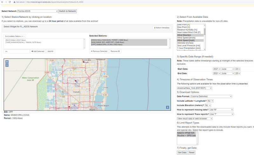Viewport: 254px width, 155px height.
Task: Click the Pembroke Pines station red marker
Action: tap(84, 62)
